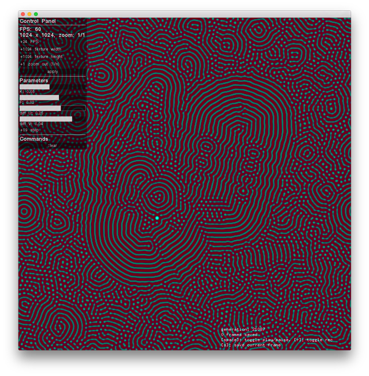Adjust the +24 FPS stepper
This screenshot has height=376, width=369.
coord(32,42)
